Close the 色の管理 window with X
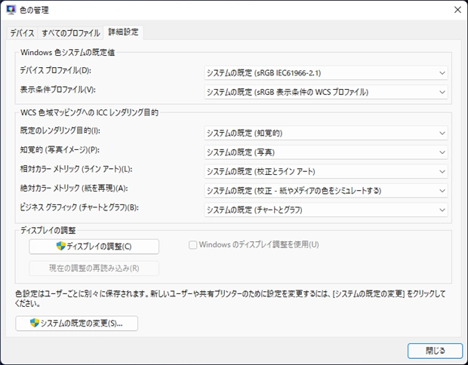This screenshot has width=468, height=365. coord(457,10)
